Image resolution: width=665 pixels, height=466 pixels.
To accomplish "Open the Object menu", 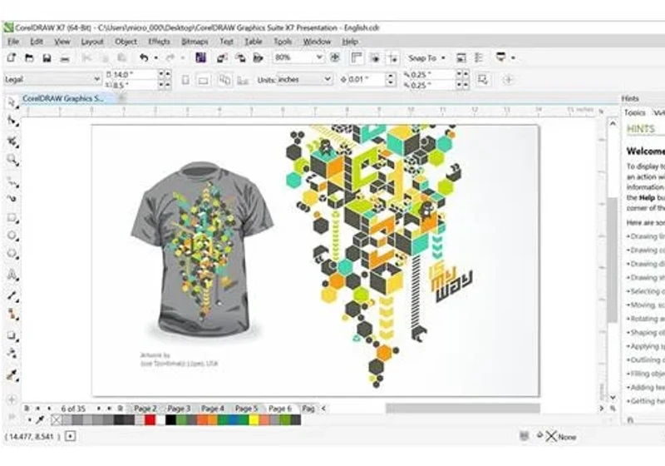I will pos(126,41).
